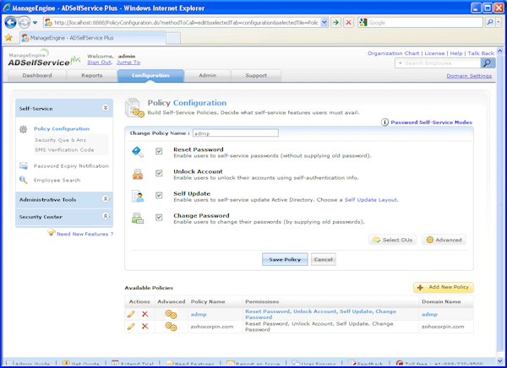Toggle the Change Password checkbox
507x368 pixels.
point(159,217)
